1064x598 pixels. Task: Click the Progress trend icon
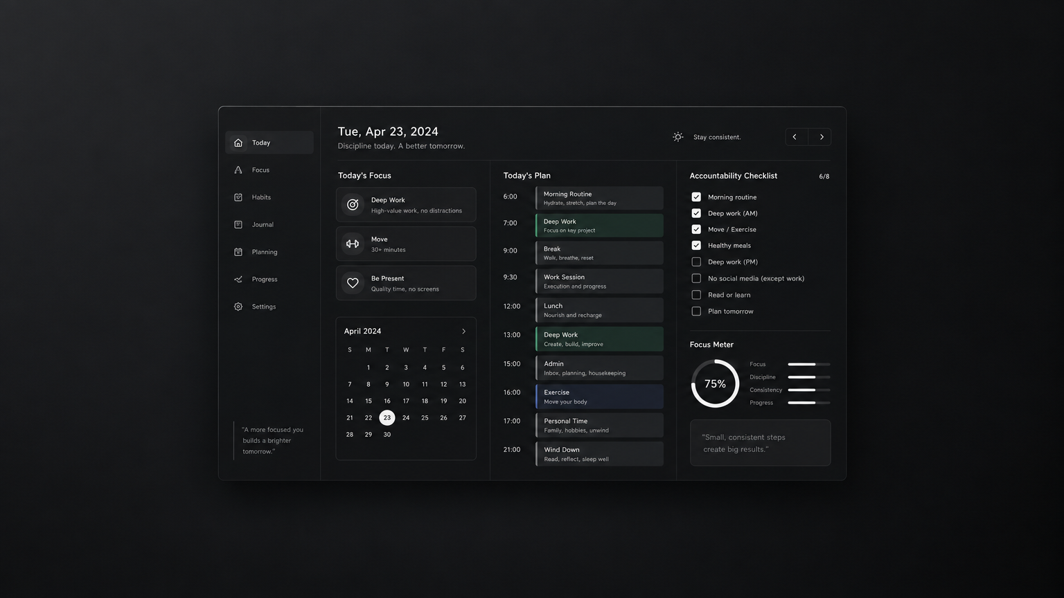point(238,279)
